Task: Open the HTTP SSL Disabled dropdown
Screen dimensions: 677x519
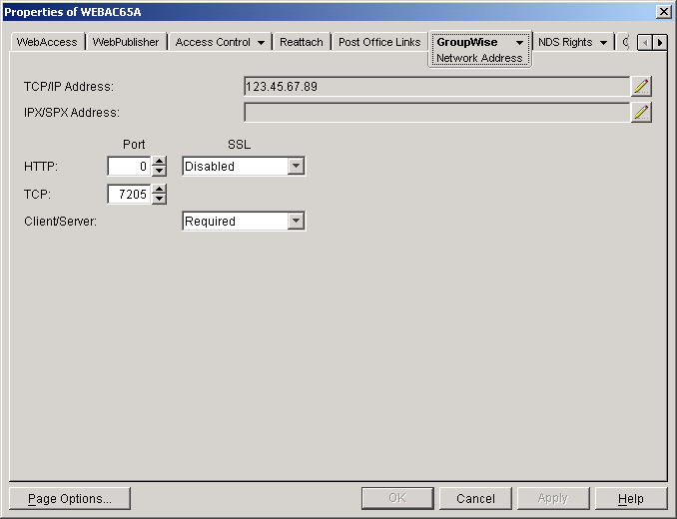Action: tap(296, 166)
